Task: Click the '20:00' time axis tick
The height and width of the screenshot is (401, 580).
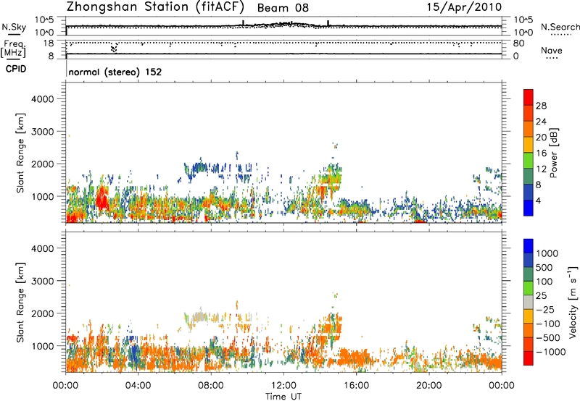Action: pos(428,386)
